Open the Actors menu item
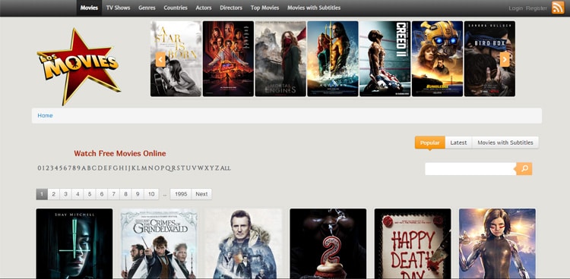Image resolution: width=570 pixels, height=279 pixels. click(204, 8)
